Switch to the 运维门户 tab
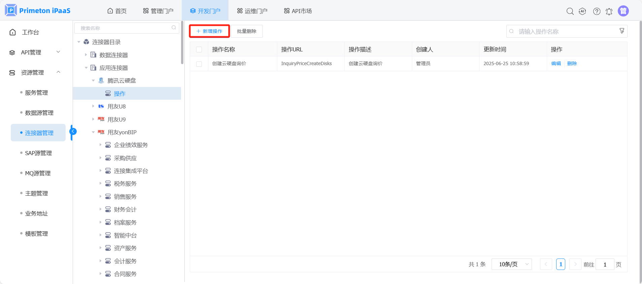 click(x=252, y=11)
